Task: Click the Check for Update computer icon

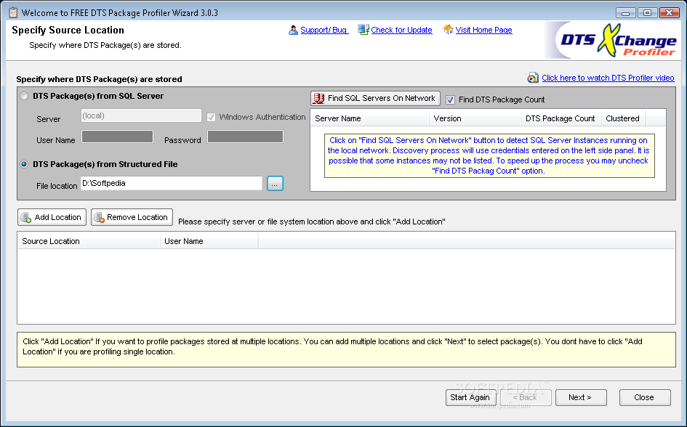Action: (363, 30)
